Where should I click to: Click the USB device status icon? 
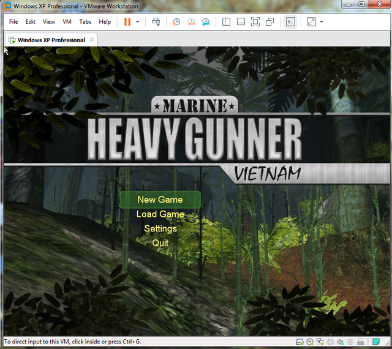click(x=361, y=342)
